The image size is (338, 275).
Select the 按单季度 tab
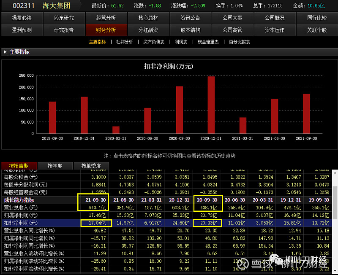[91, 166]
